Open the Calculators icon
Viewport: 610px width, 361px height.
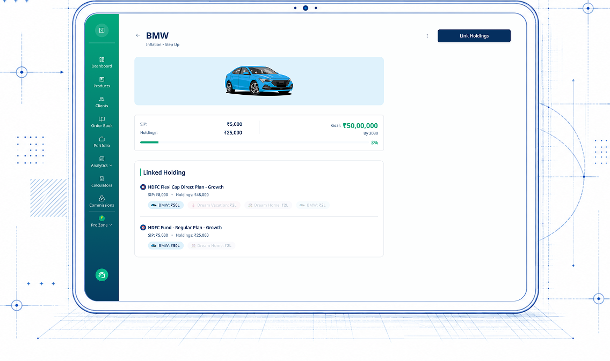coord(101,178)
